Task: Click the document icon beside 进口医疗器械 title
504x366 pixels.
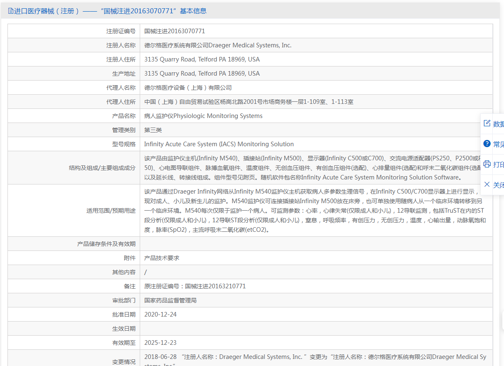Action: coord(11,11)
